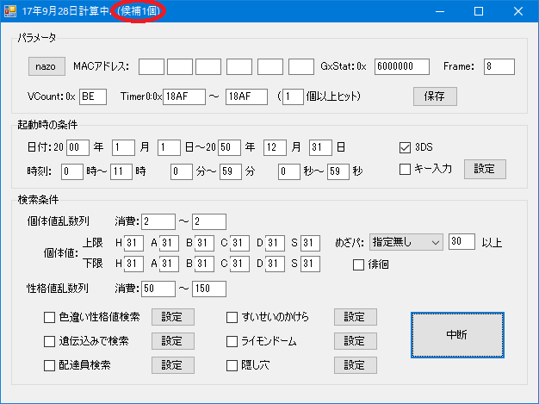
Task: Open 隠し穴 settings button
Action: click(355, 364)
